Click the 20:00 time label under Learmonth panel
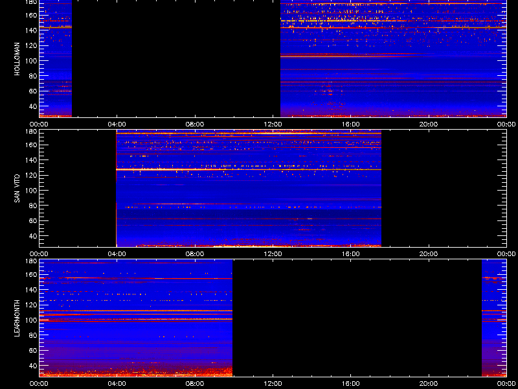This screenshot has width=518, height=389. [429, 384]
